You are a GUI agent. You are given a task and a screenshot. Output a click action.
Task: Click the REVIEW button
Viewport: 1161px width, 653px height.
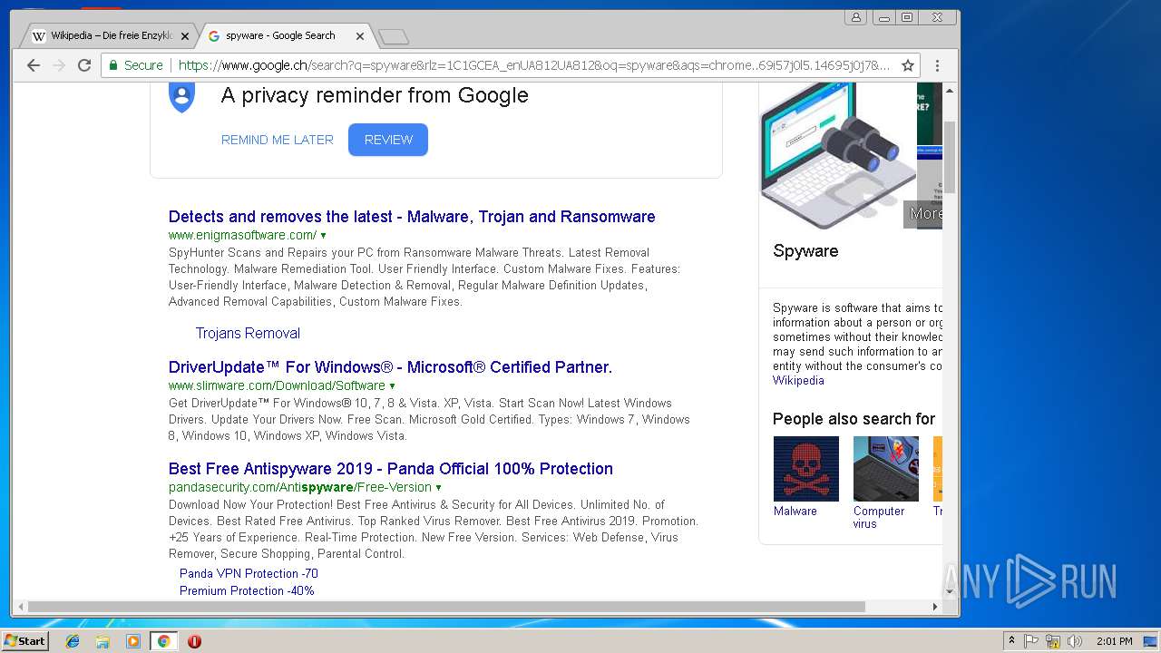(x=388, y=140)
